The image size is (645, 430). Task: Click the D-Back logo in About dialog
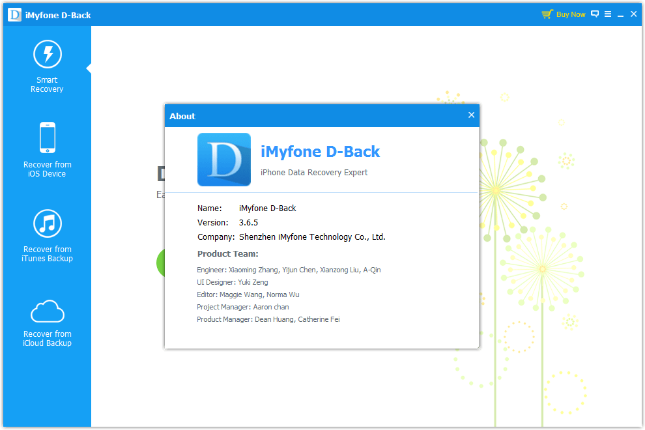point(224,160)
